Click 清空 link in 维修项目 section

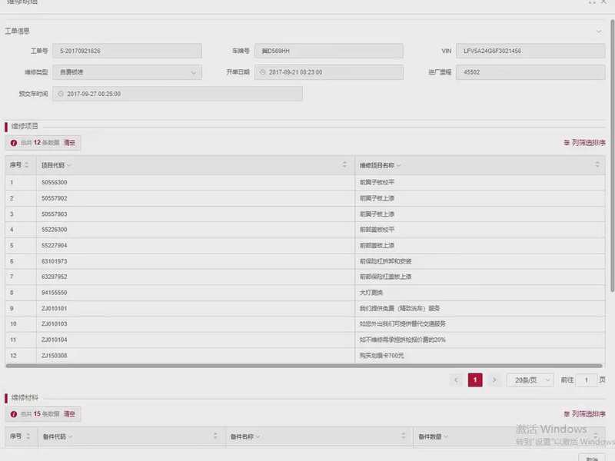[x=69, y=143]
